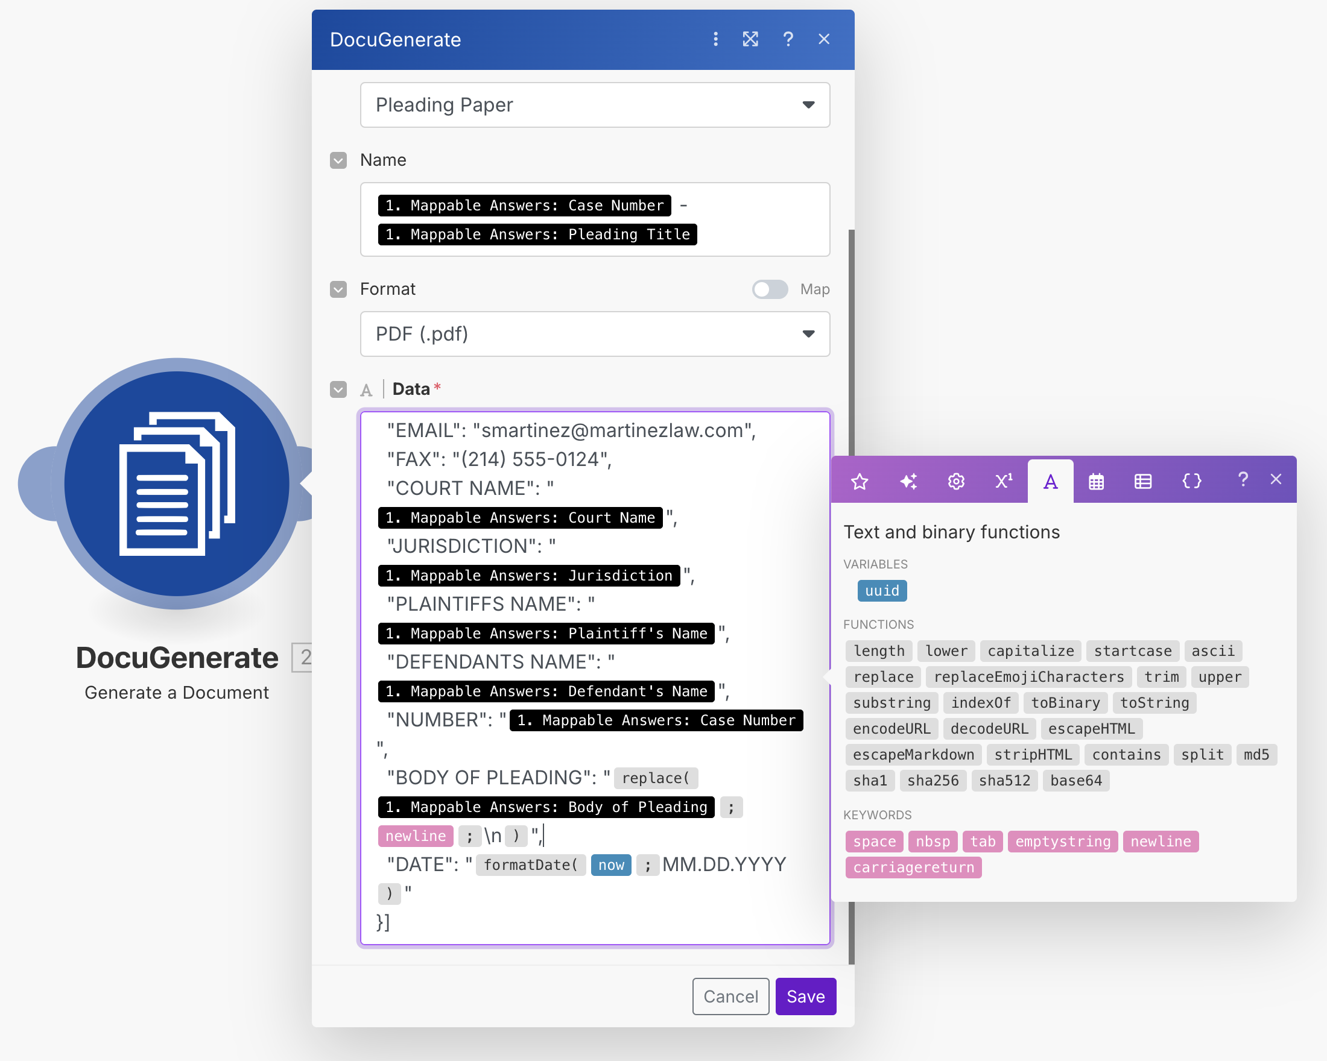Toggle the Name field checkbox

tap(338, 160)
